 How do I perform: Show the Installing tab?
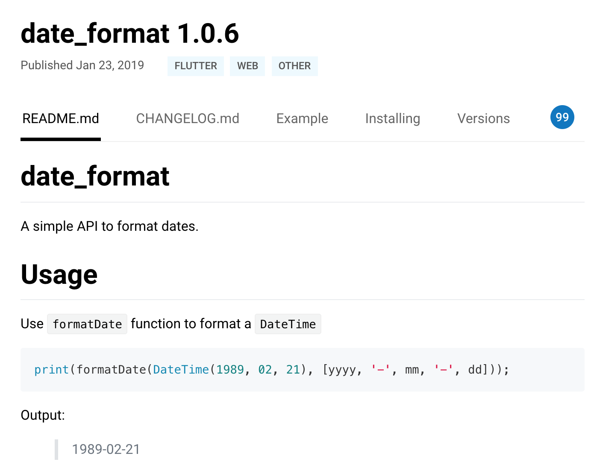(x=392, y=118)
